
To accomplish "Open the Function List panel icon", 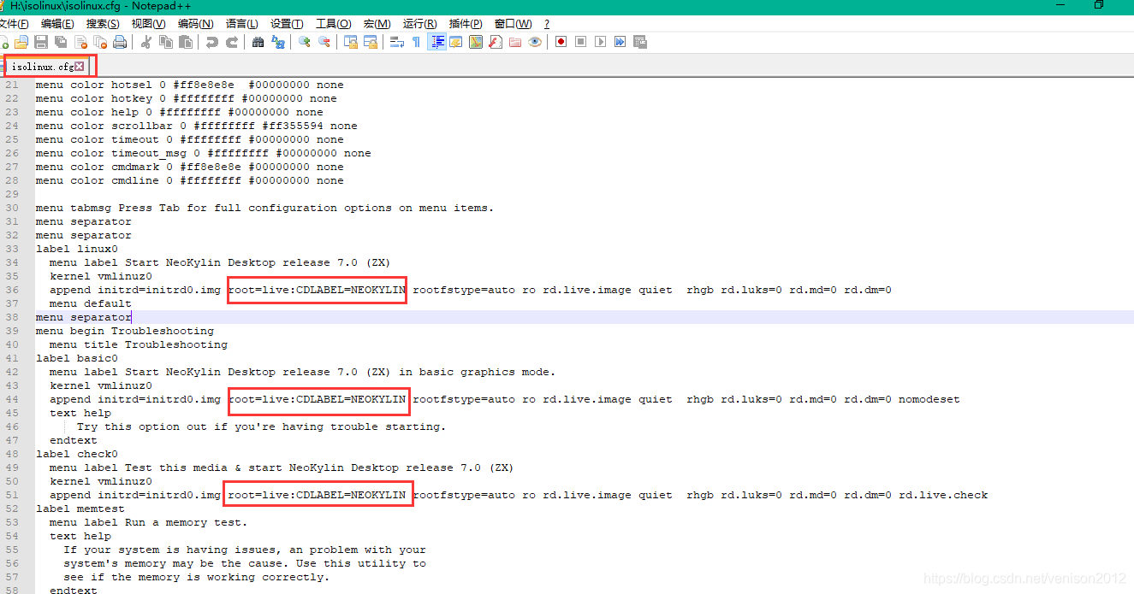I will [496, 42].
